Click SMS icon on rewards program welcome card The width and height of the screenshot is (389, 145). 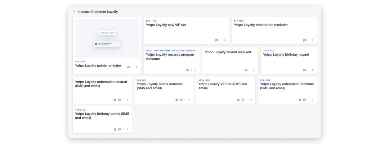(187, 70)
